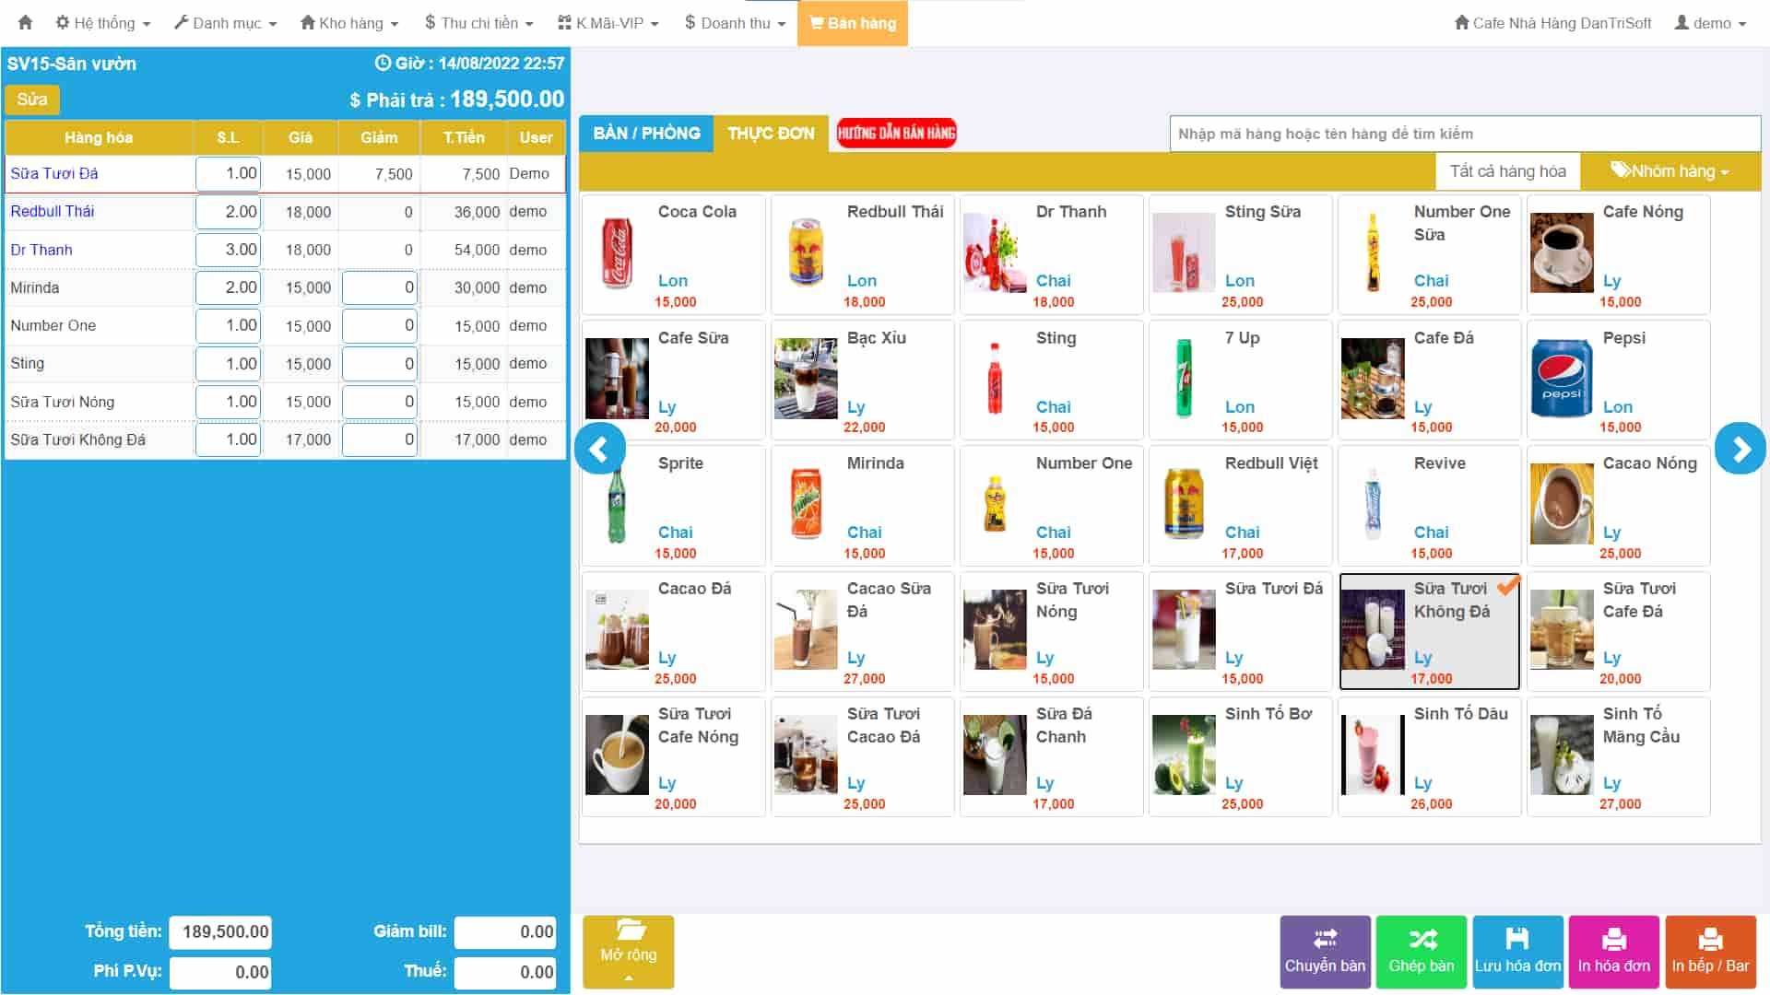Select the Pepsi can item
This screenshot has height=995, width=1770.
pos(1619,380)
